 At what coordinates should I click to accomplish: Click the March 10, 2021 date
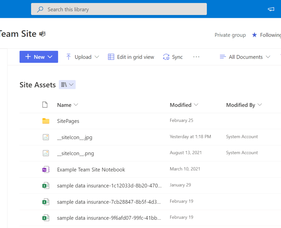pyautogui.click(x=185, y=169)
